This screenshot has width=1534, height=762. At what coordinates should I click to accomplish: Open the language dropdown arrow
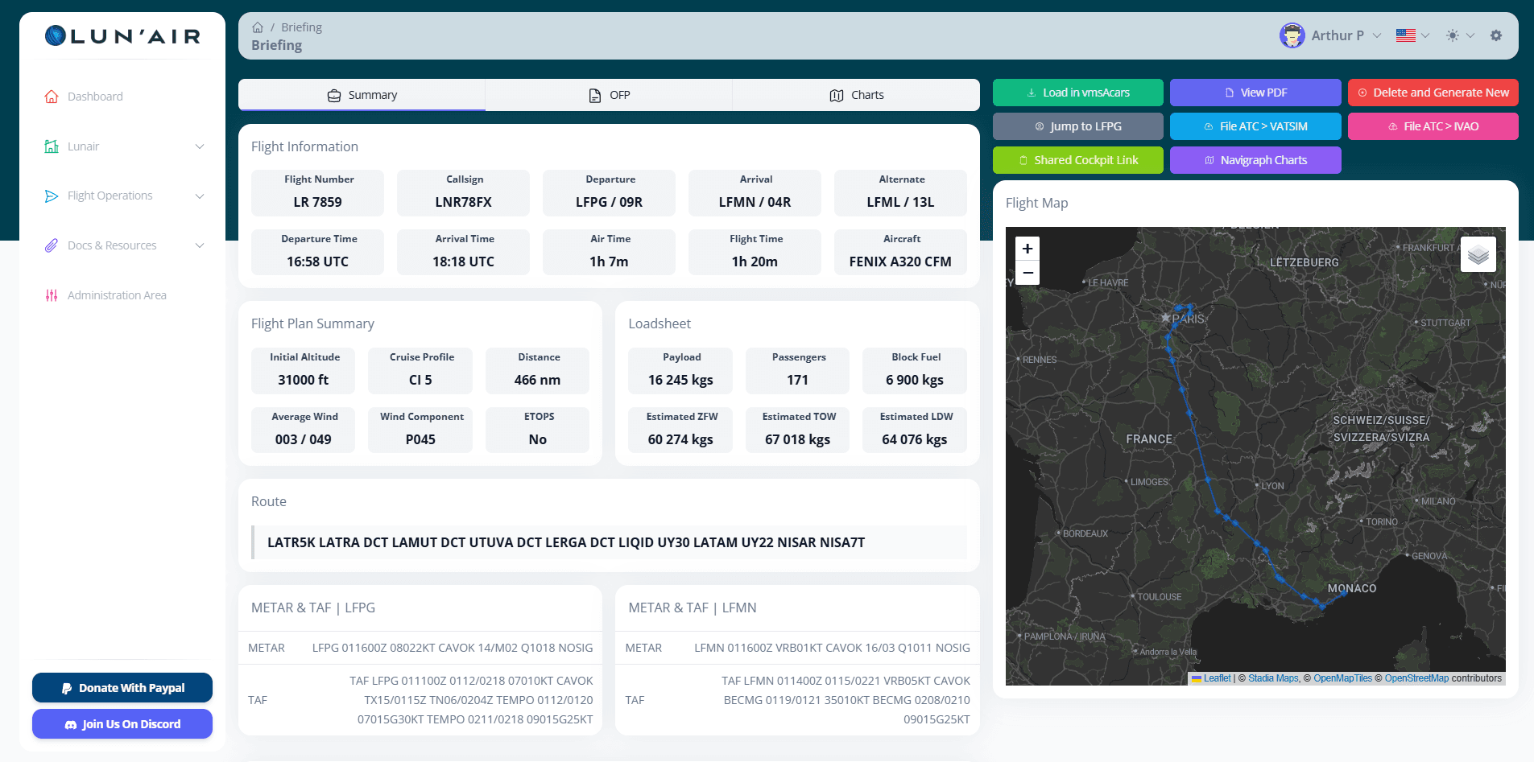(x=1425, y=35)
